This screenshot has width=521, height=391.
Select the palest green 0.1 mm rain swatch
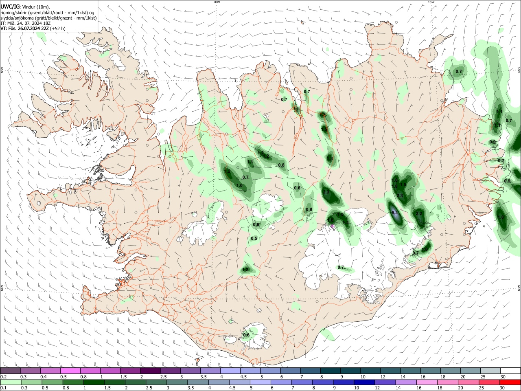tap(11, 382)
